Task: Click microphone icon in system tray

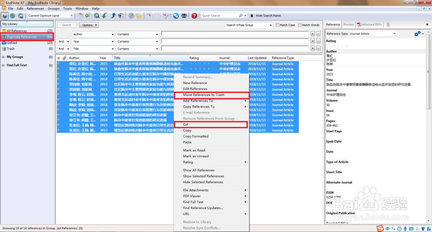Action: click(405, 229)
